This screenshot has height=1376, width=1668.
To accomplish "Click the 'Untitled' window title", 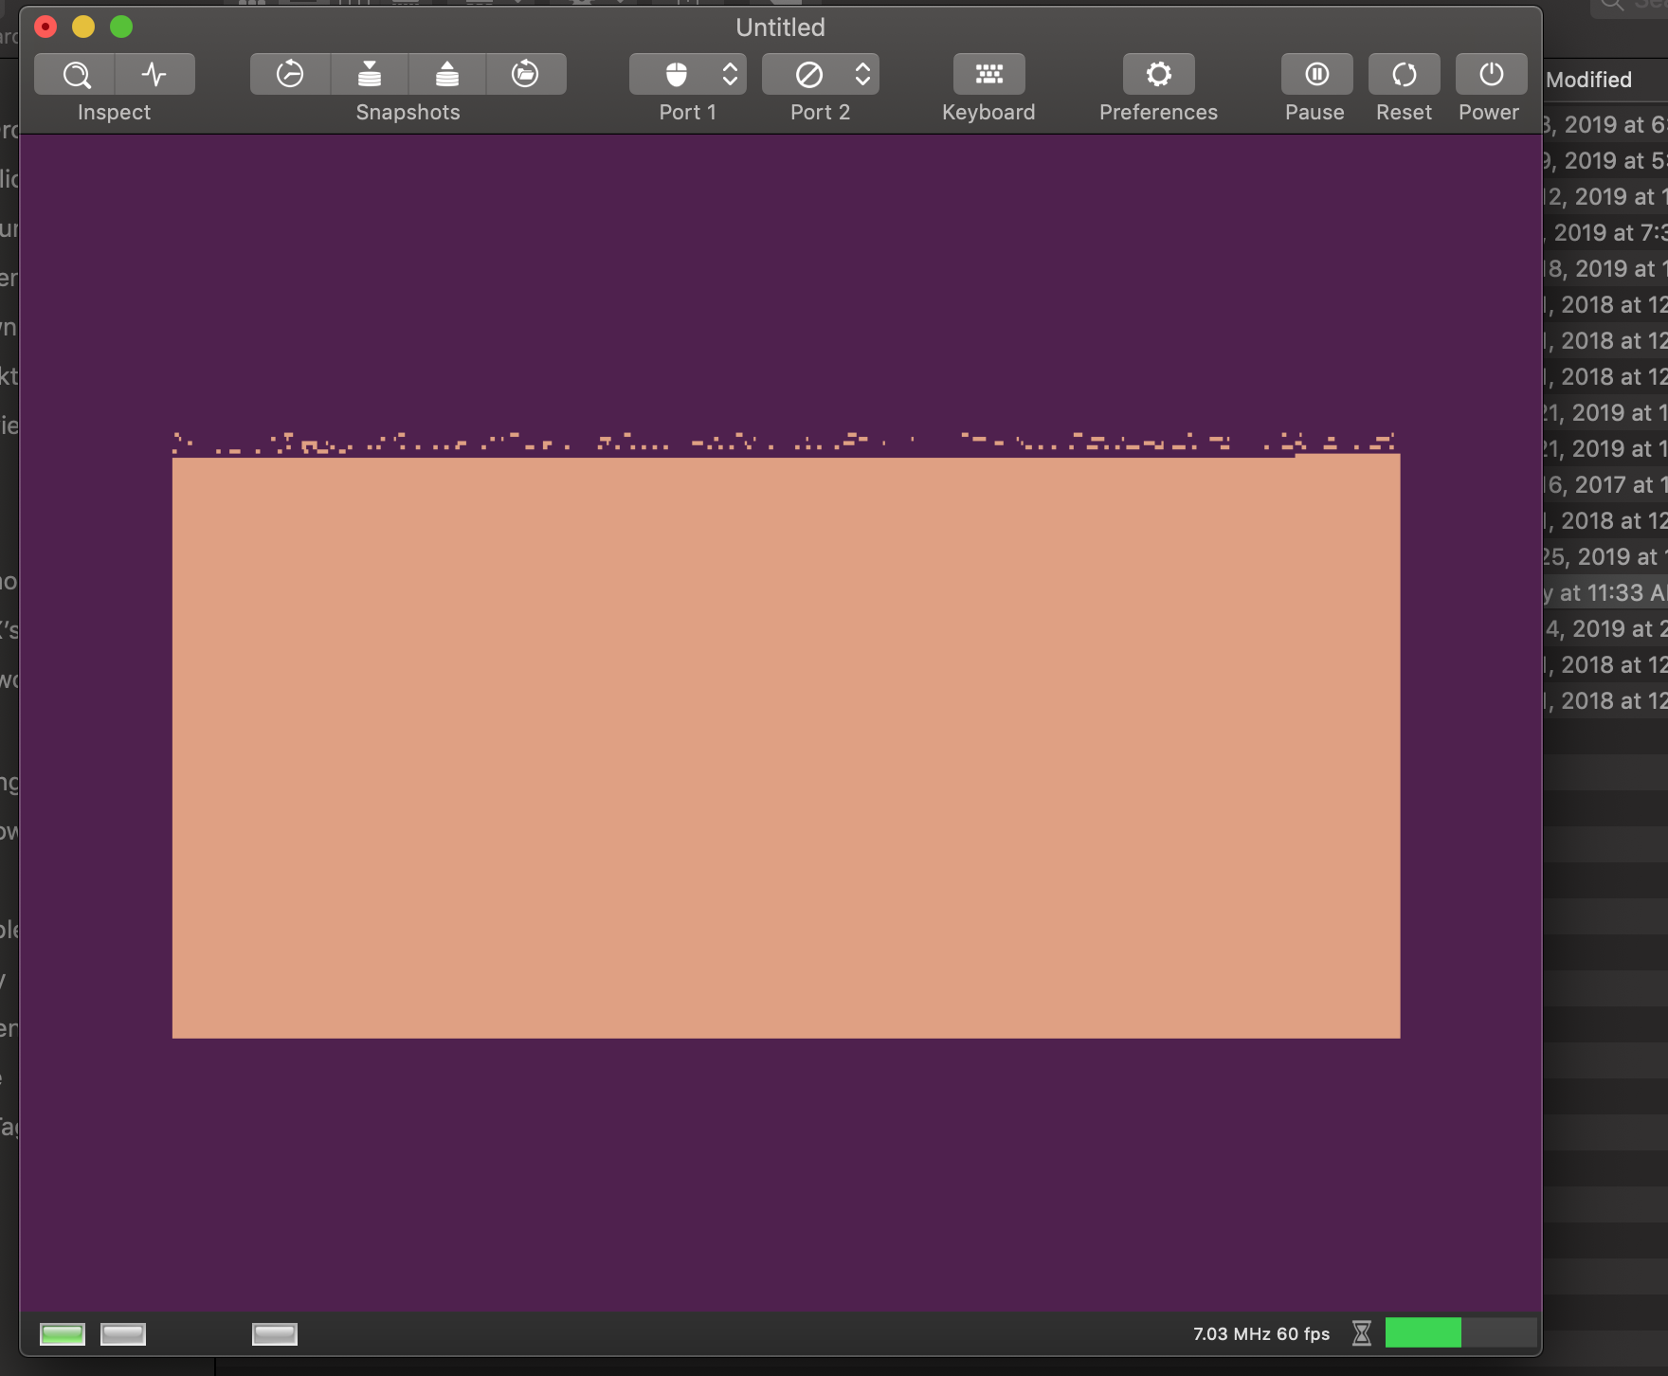I will 781,27.
